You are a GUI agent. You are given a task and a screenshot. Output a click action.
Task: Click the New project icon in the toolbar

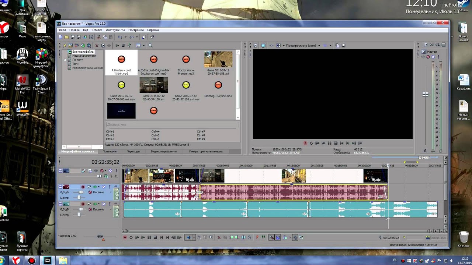point(60,37)
